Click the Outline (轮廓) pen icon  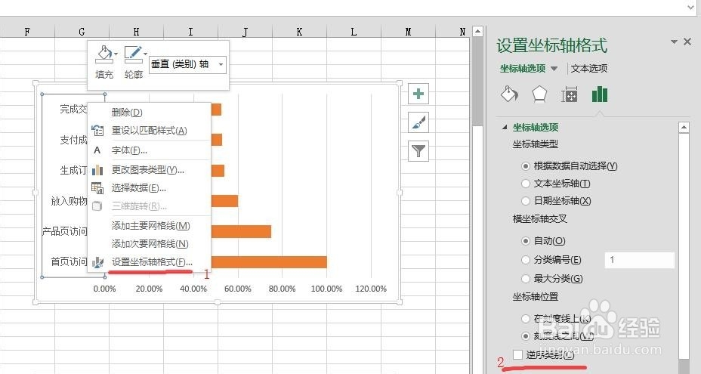click(133, 54)
